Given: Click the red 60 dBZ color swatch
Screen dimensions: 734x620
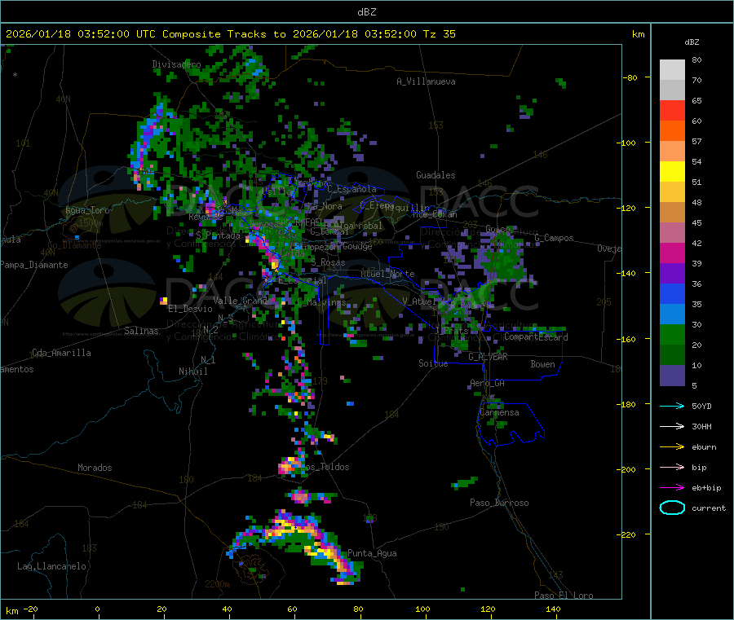Looking at the screenshot, I should tap(672, 110).
